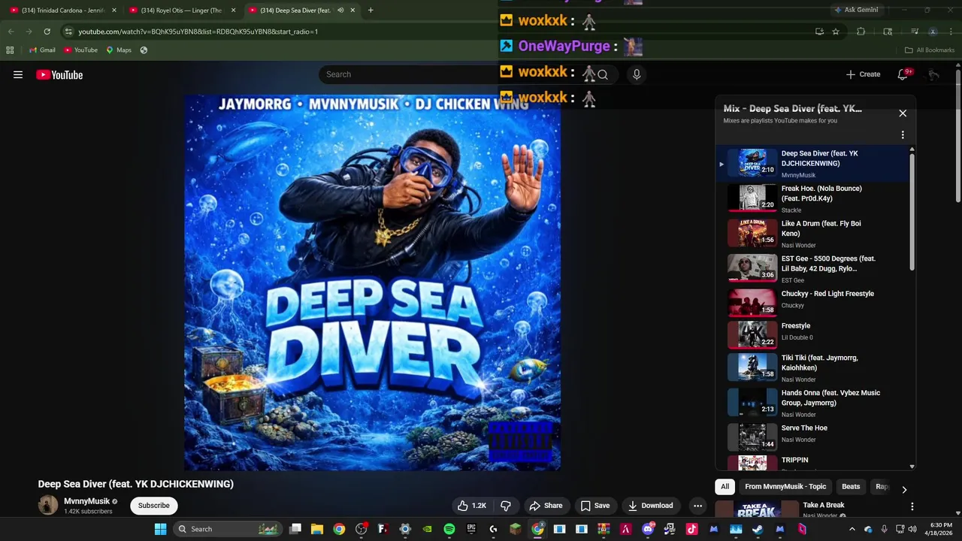
Task: Open Spotify from the taskbar
Action: (449, 529)
